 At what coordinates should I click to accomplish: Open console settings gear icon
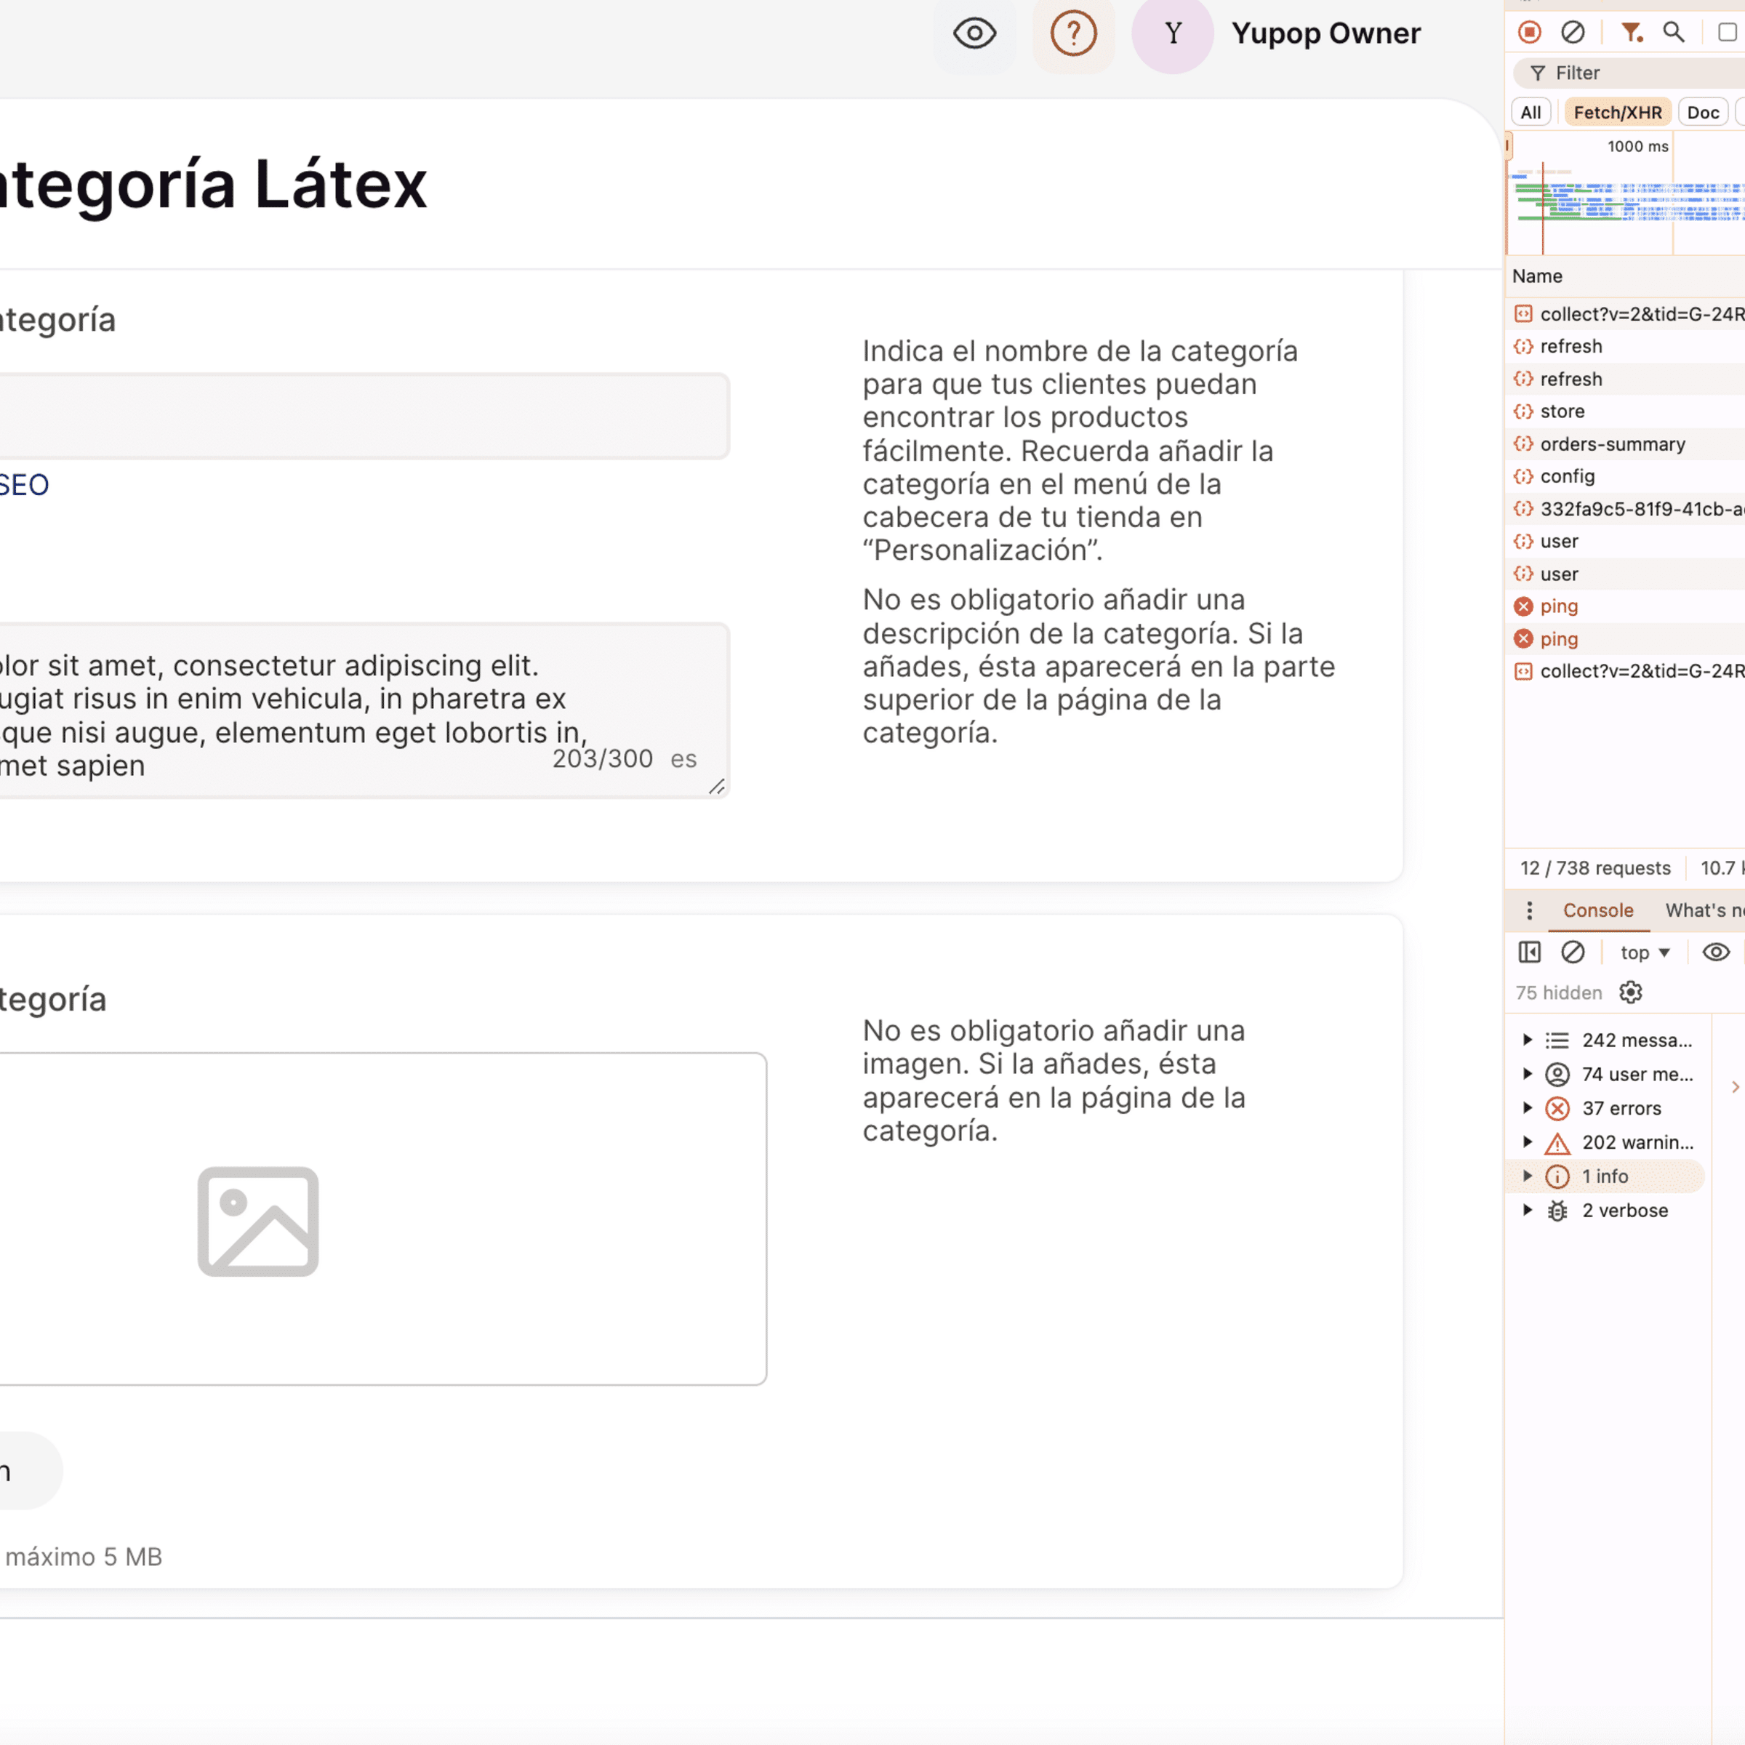[1630, 992]
